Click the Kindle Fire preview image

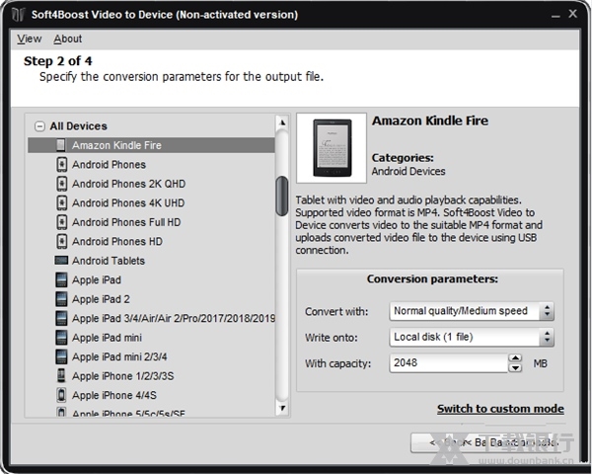(x=331, y=148)
